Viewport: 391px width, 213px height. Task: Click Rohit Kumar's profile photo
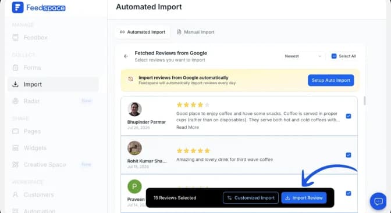click(x=134, y=148)
